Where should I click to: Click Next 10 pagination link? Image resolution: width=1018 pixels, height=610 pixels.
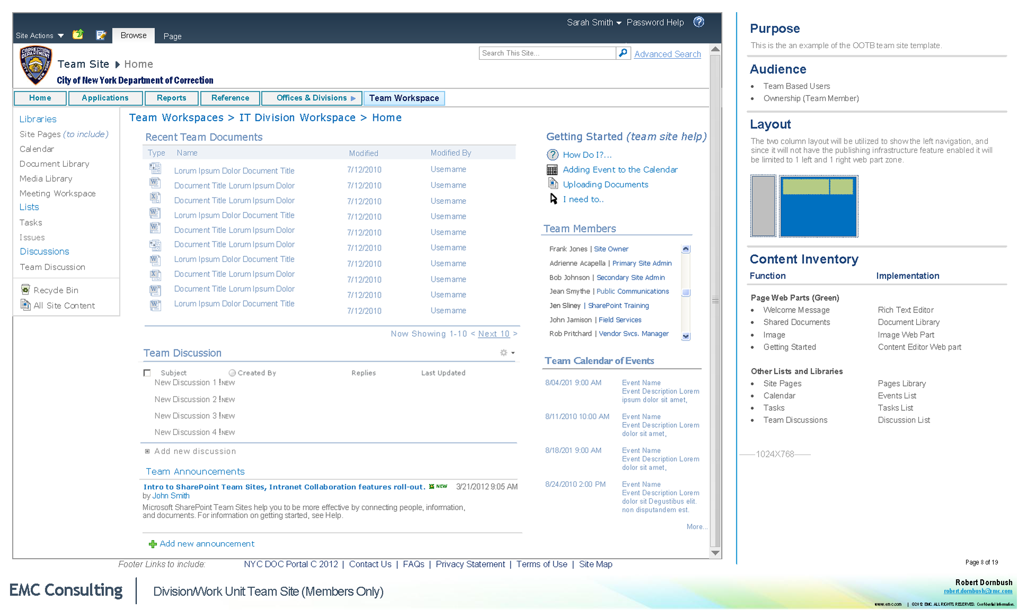tap(493, 334)
